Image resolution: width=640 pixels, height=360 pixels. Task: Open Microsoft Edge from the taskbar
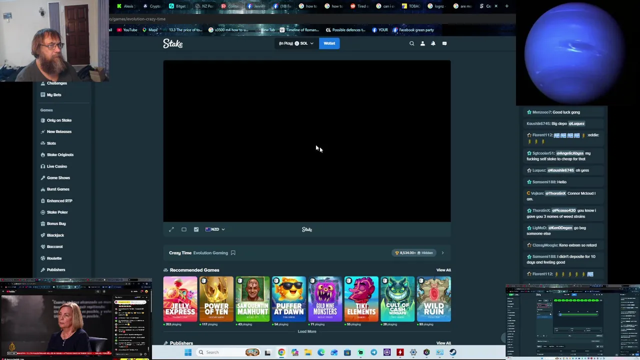click(321, 352)
